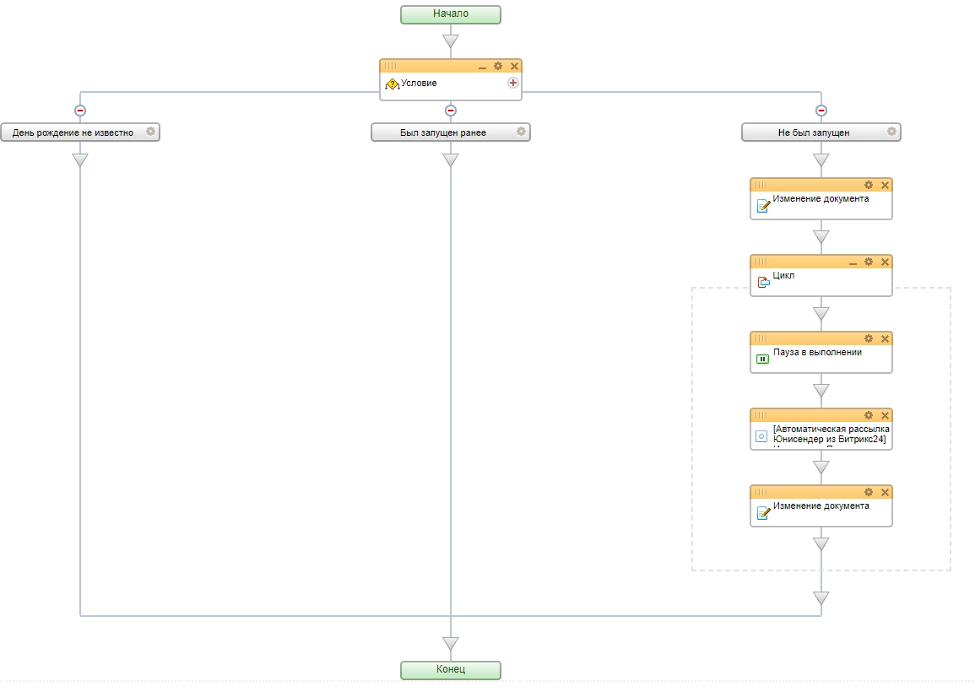Delete the Цикл loop block
The width and height of the screenshot is (975, 692).
(x=885, y=262)
